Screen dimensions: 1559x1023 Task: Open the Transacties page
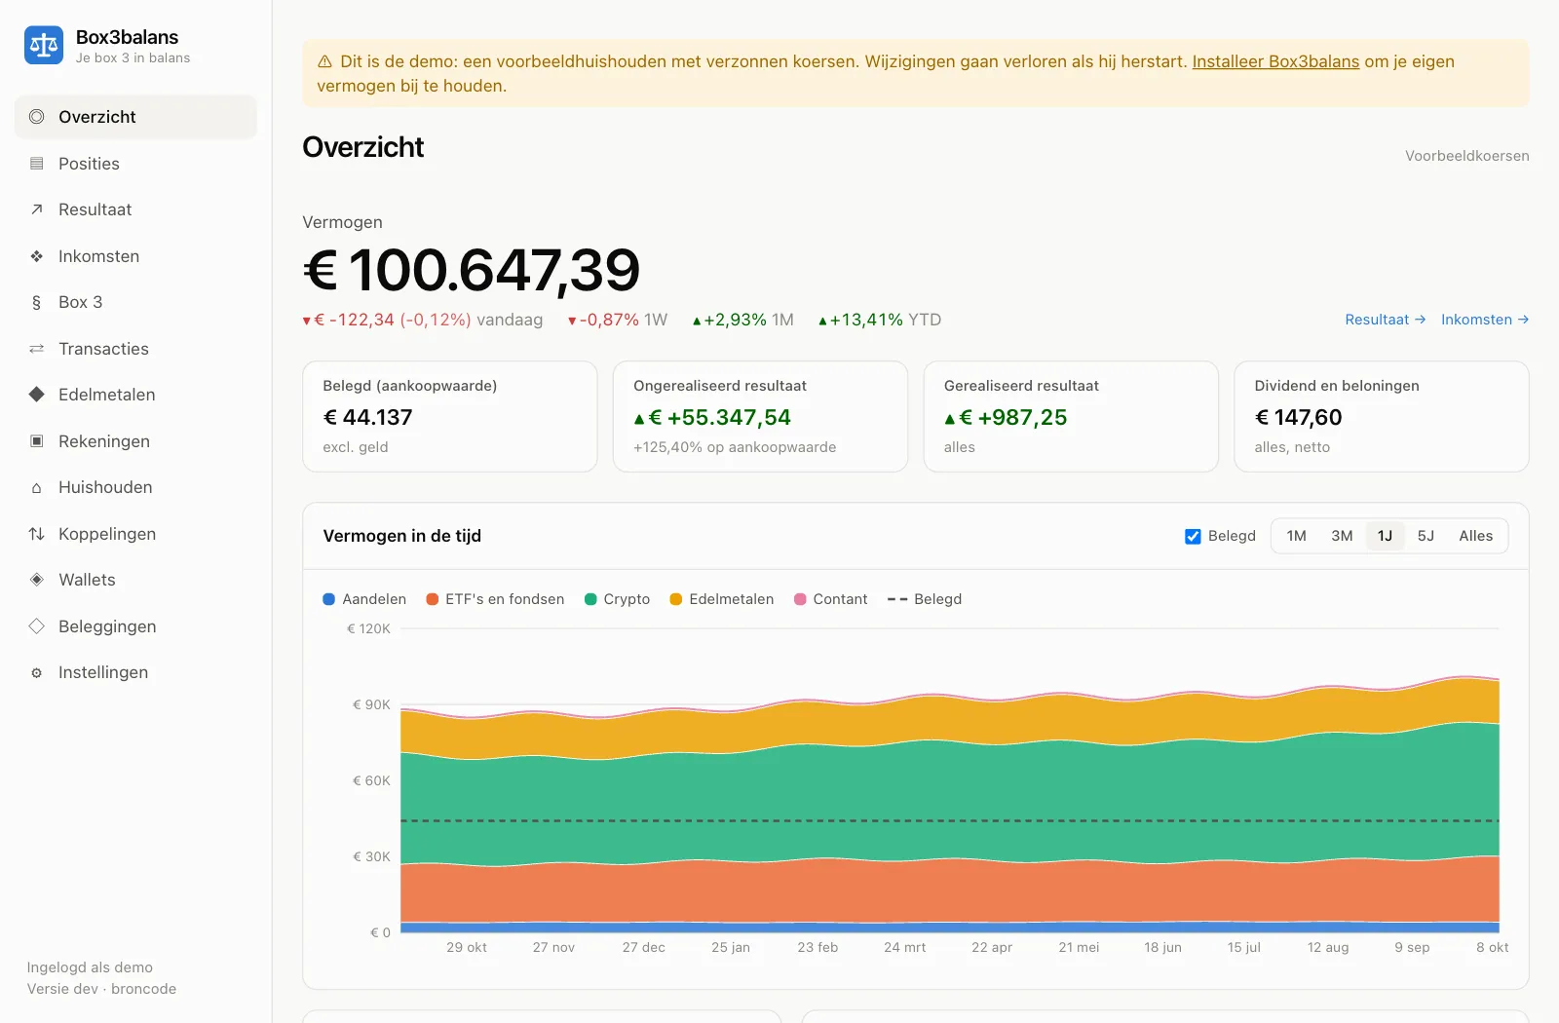pos(136,349)
